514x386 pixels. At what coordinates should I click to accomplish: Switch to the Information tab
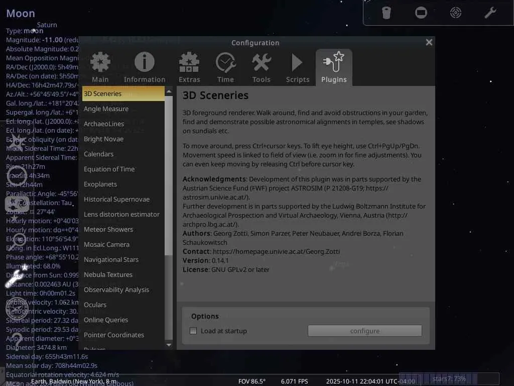pos(145,67)
